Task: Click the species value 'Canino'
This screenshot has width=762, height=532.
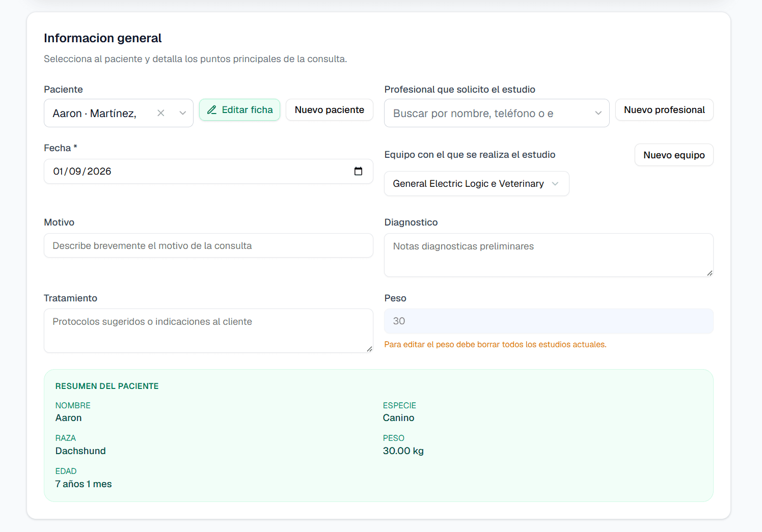Action: (x=398, y=418)
